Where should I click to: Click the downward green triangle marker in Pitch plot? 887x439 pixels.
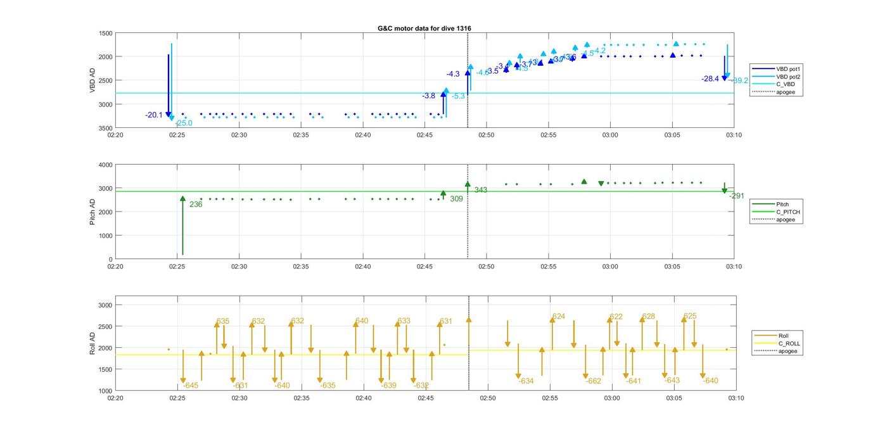601,184
